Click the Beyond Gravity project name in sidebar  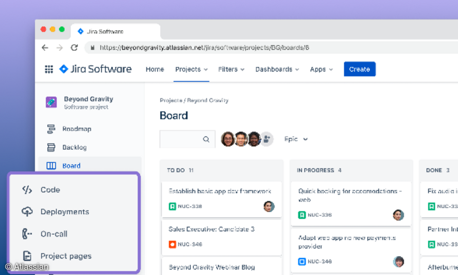(89, 99)
